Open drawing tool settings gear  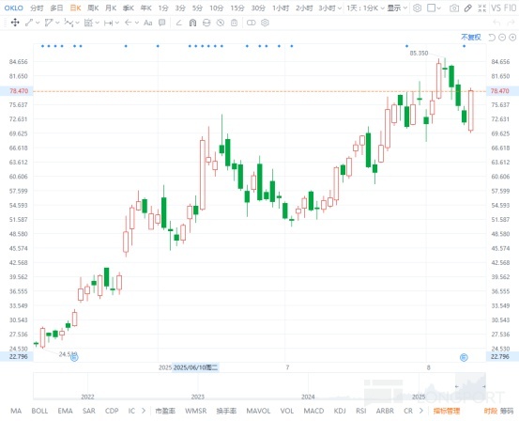(x=265, y=23)
